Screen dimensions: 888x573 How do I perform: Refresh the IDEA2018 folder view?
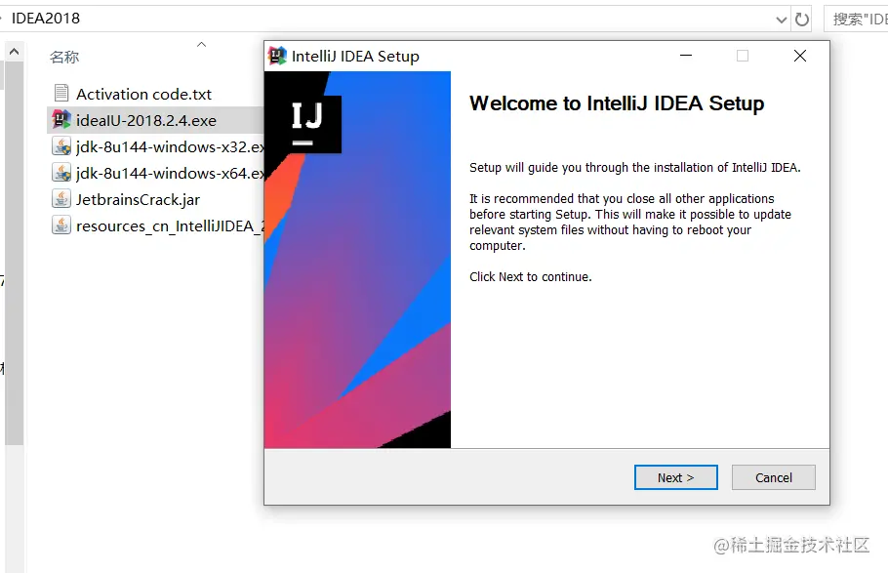coord(802,20)
